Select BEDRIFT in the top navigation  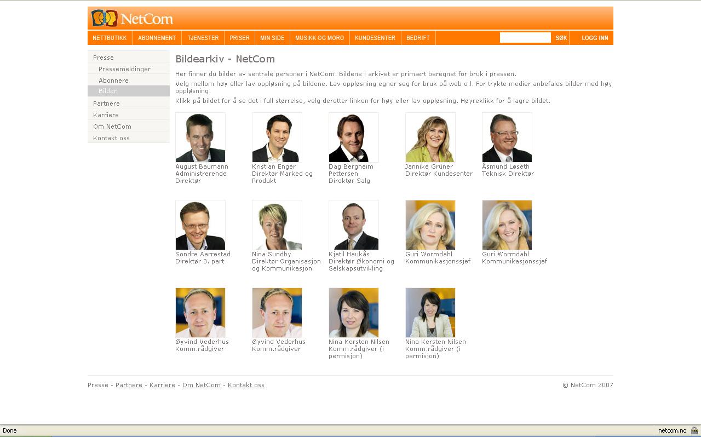click(418, 38)
